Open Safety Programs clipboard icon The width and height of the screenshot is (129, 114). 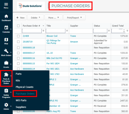click(6, 91)
